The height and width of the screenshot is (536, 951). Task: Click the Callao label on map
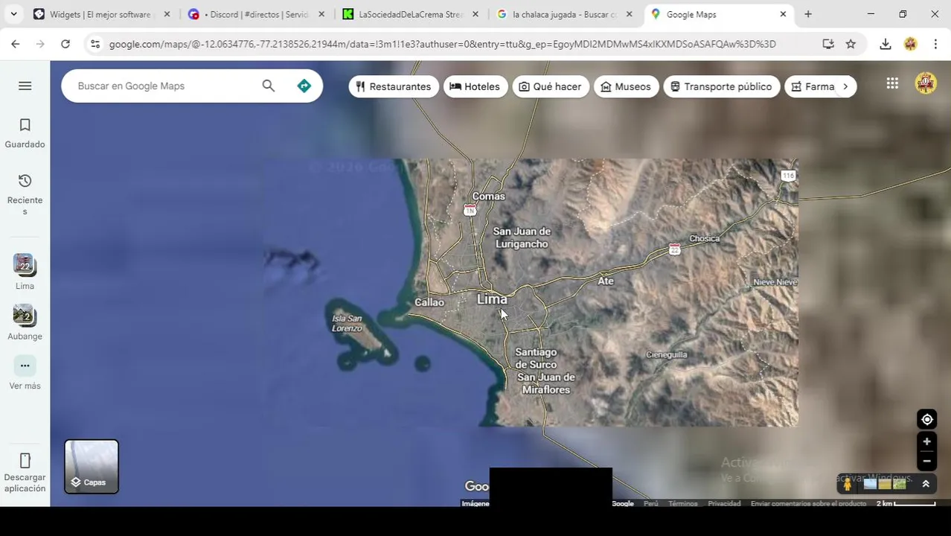(429, 302)
